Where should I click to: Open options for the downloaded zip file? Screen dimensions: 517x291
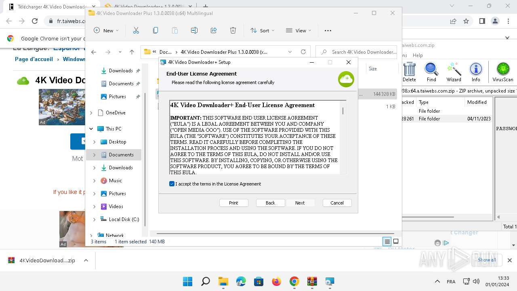(x=86, y=261)
